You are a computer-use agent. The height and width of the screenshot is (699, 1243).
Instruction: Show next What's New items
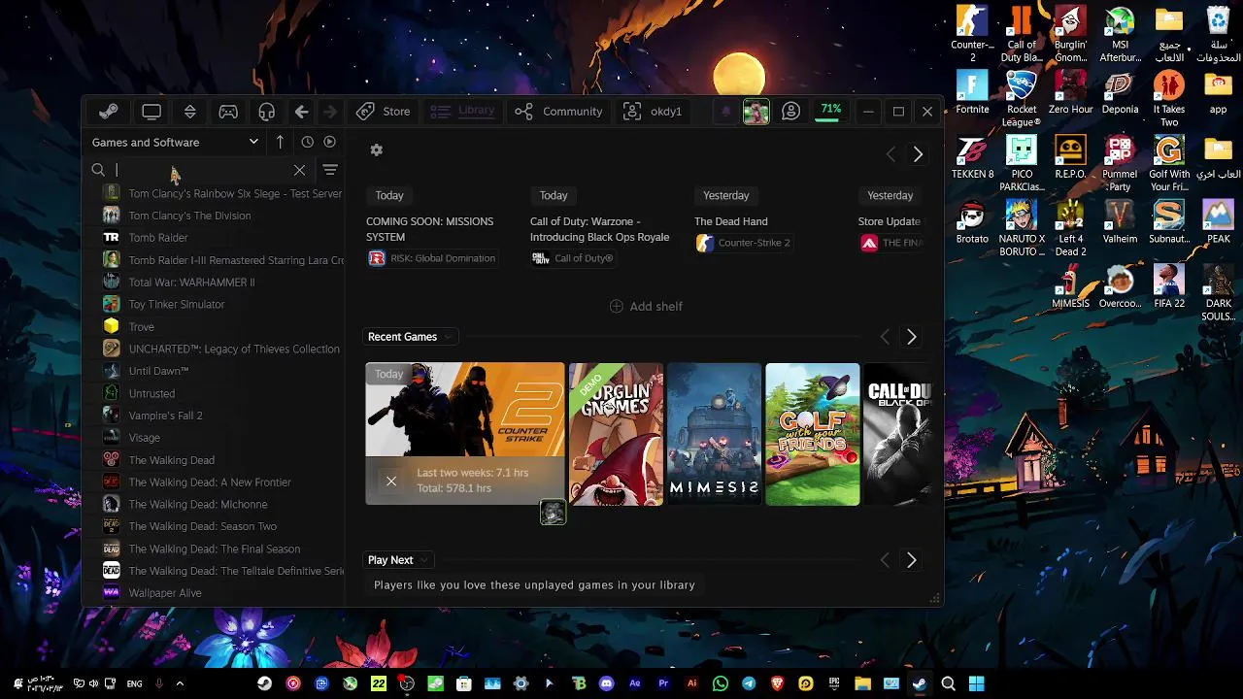pyautogui.click(x=918, y=154)
